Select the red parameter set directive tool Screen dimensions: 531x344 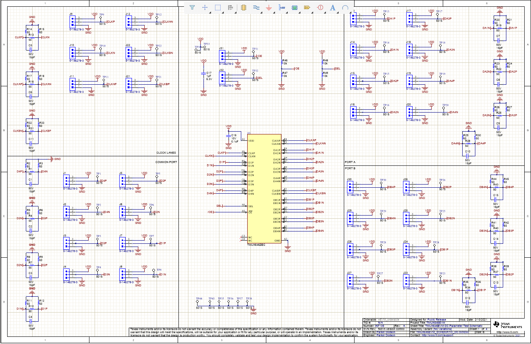tap(320, 7)
